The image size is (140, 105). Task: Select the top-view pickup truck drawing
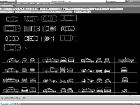pos(32,29)
